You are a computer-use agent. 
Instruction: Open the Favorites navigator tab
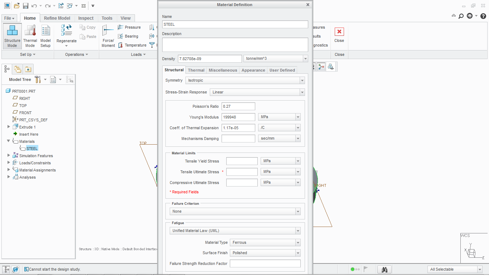pos(28,69)
